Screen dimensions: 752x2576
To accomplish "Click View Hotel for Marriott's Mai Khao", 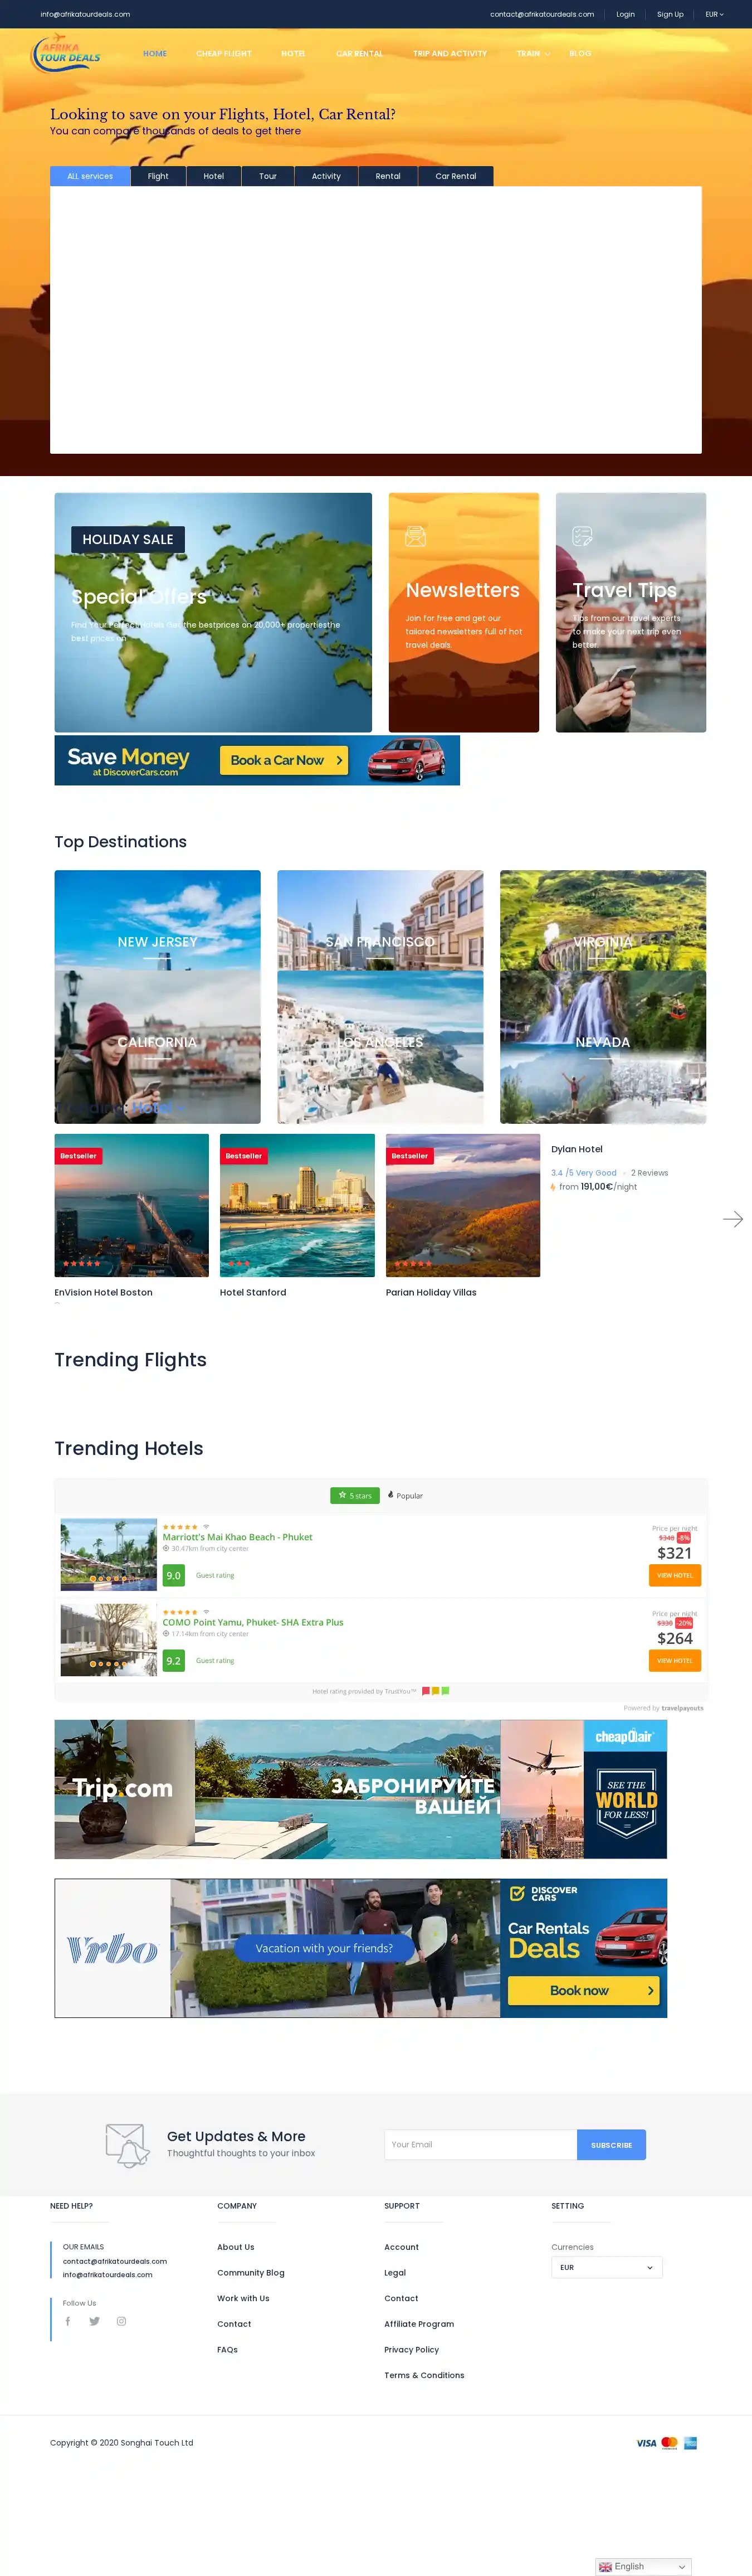I will [x=674, y=1575].
